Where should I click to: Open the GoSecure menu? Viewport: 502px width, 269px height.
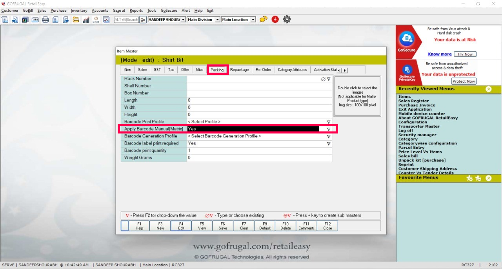pyautogui.click(x=169, y=11)
